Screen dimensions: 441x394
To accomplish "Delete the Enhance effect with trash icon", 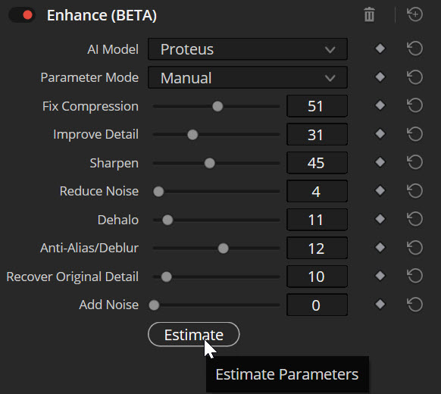I will [369, 14].
